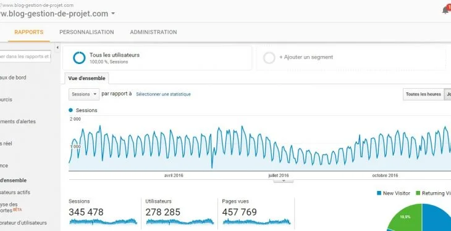Click the New Visitor blue legend swatch
Screen dimensions: 451x231
[x=379, y=193]
